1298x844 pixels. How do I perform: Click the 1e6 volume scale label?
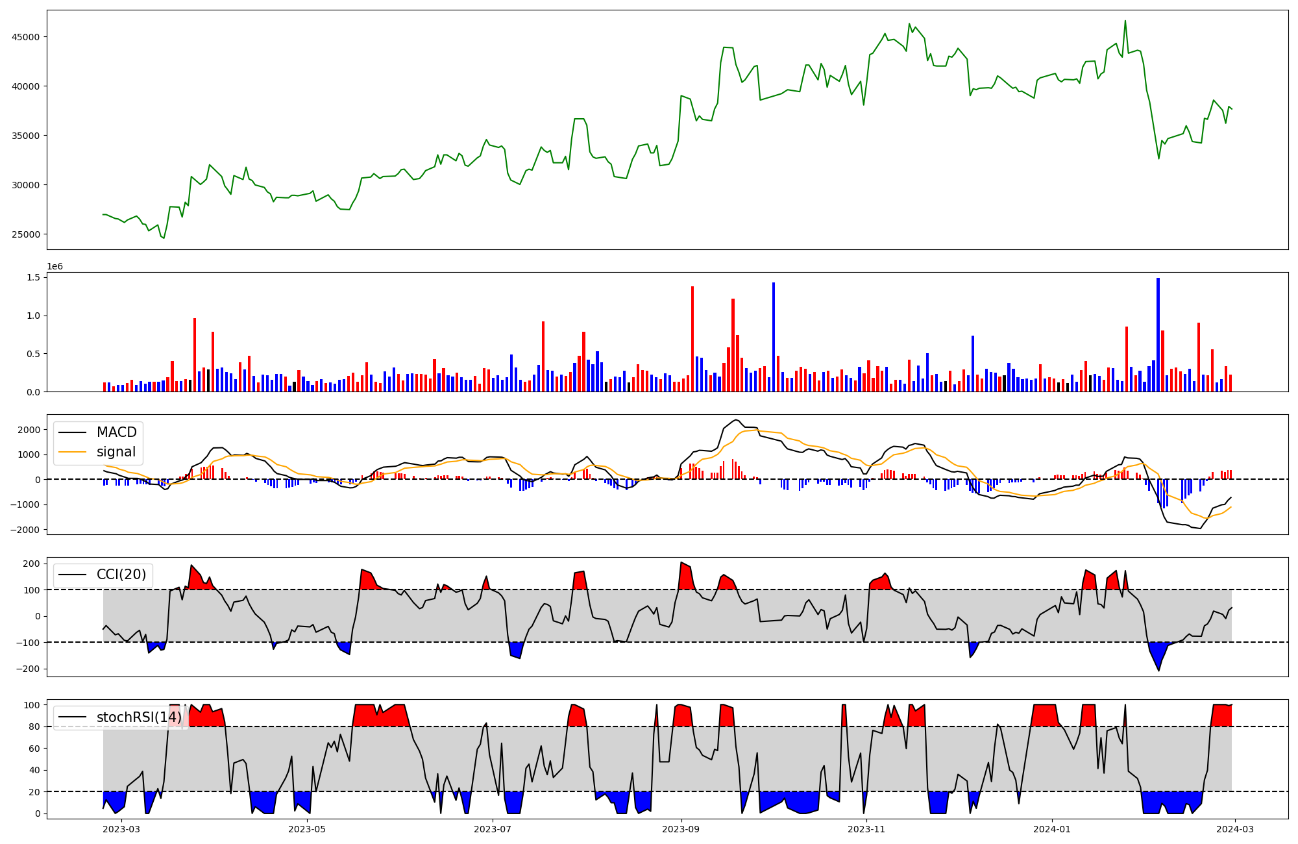(55, 267)
